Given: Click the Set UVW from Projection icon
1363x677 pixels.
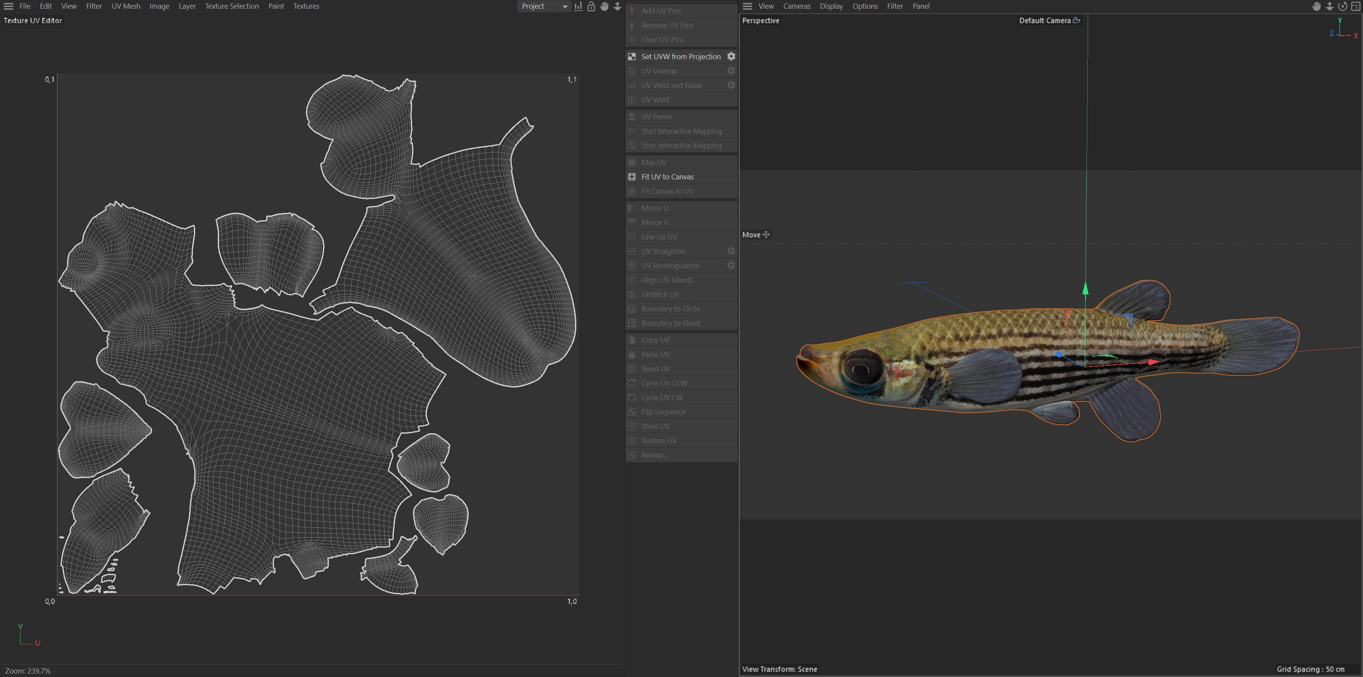Looking at the screenshot, I should pyautogui.click(x=632, y=57).
